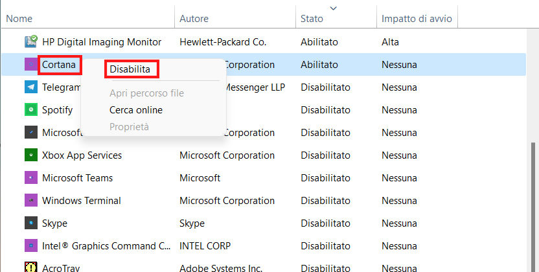This screenshot has height=272, width=539.
Task: Click the Xbox App Services icon
Action: 30,155
